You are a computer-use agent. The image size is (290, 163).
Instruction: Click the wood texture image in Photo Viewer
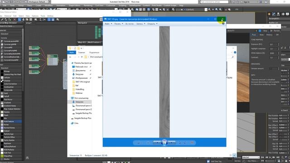(x=164, y=82)
